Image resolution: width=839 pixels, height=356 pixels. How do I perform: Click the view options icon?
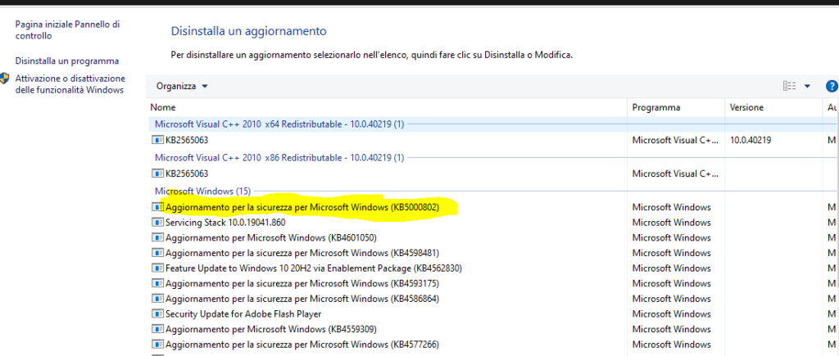[789, 86]
